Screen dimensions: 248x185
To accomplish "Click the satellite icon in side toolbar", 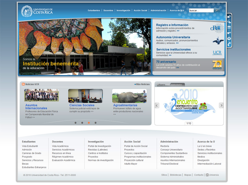I will click(229, 22).
